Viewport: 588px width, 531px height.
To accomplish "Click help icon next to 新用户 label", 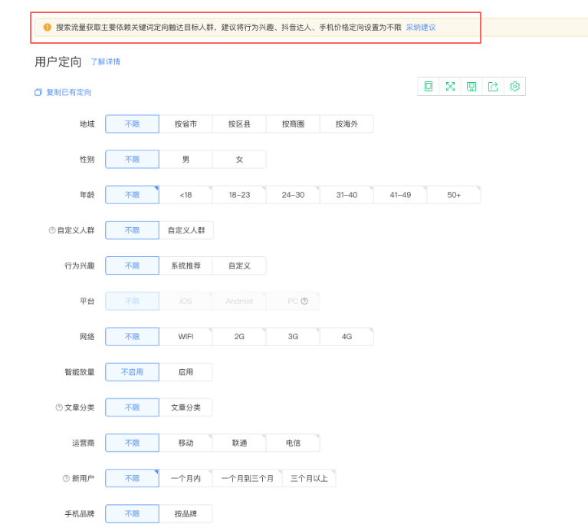I will pos(66,478).
